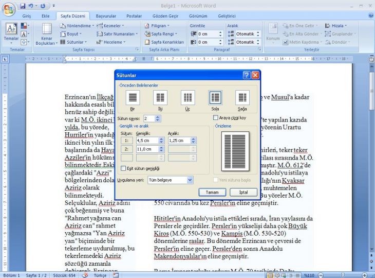Switch to the Görünüm tab
375x278 pixels.
pyautogui.click(x=198, y=16)
